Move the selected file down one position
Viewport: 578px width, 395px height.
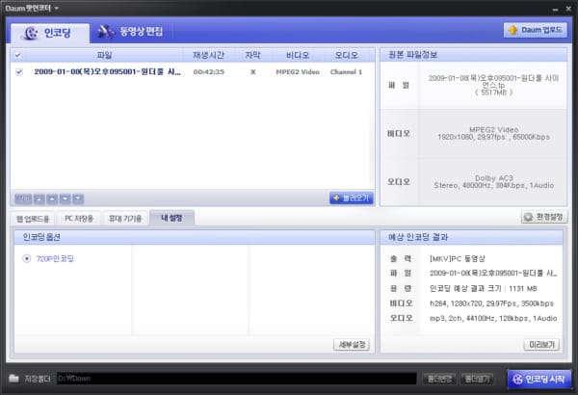coord(65,198)
